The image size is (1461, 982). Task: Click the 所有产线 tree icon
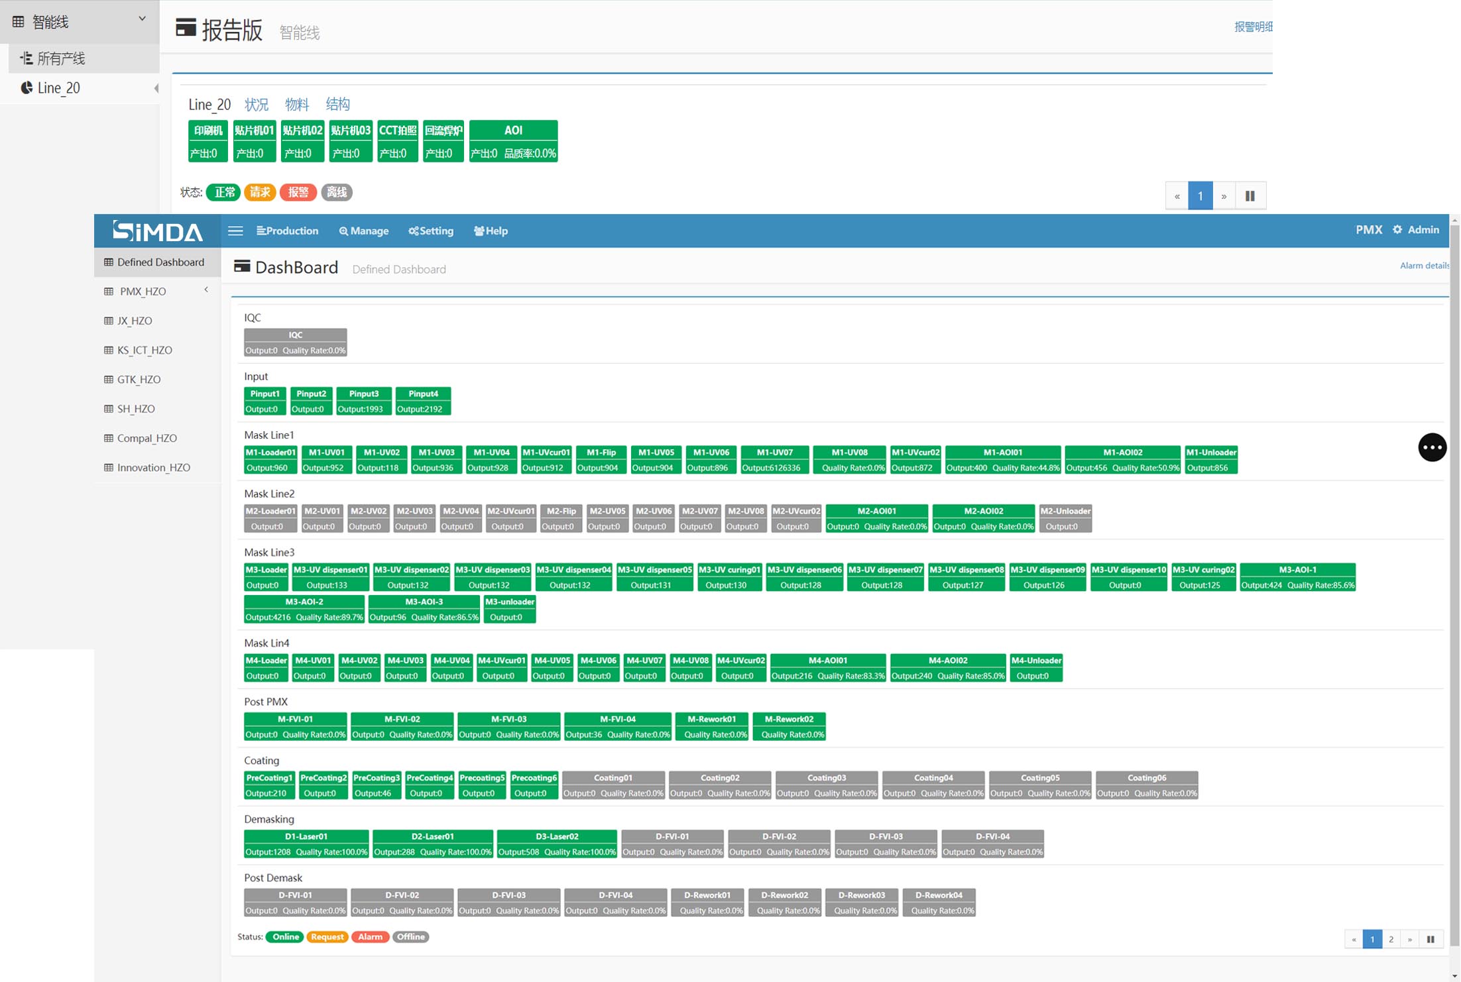(26, 58)
